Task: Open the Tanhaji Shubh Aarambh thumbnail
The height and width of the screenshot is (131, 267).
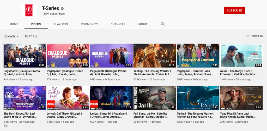Action: point(155,56)
